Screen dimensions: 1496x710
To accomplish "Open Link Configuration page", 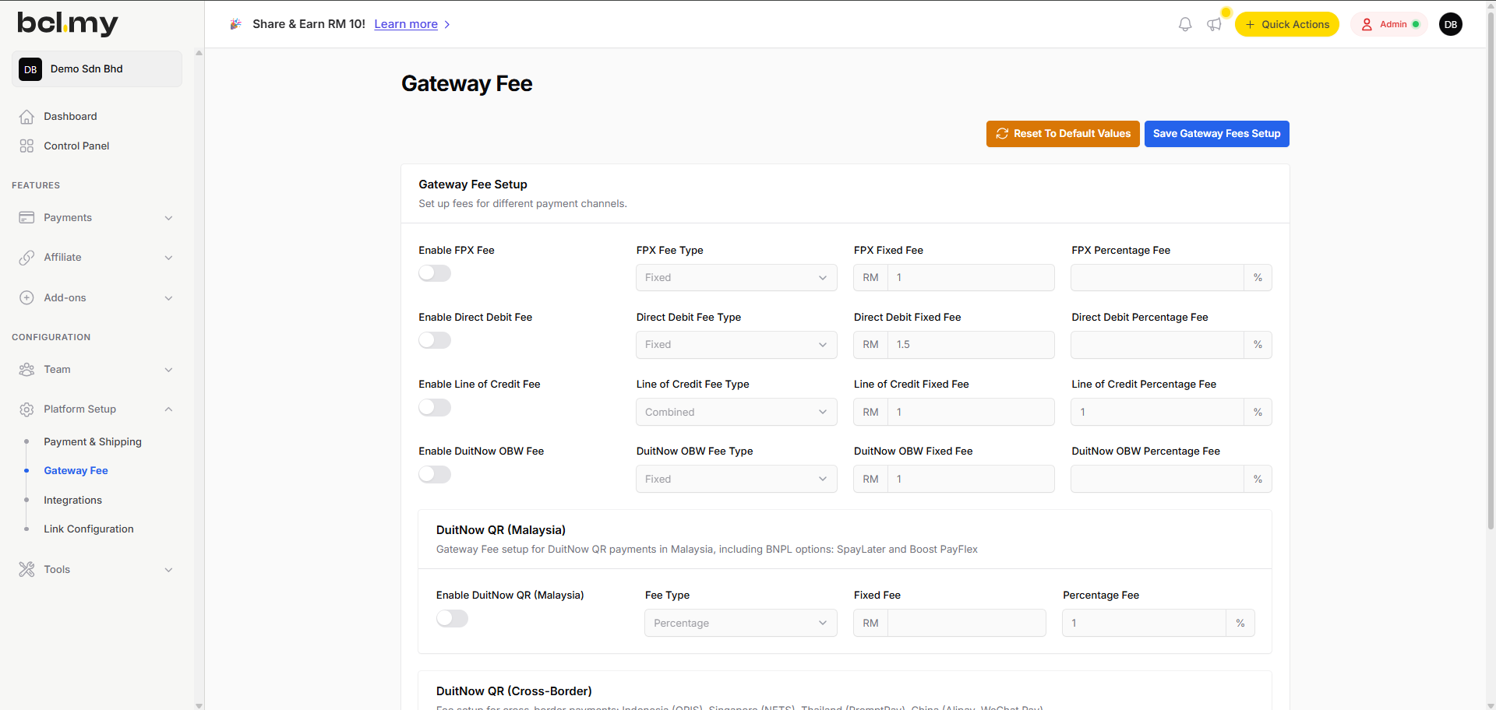I will [89, 529].
